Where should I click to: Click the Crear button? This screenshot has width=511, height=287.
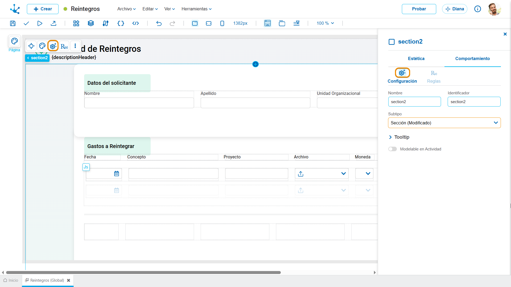click(x=43, y=9)
